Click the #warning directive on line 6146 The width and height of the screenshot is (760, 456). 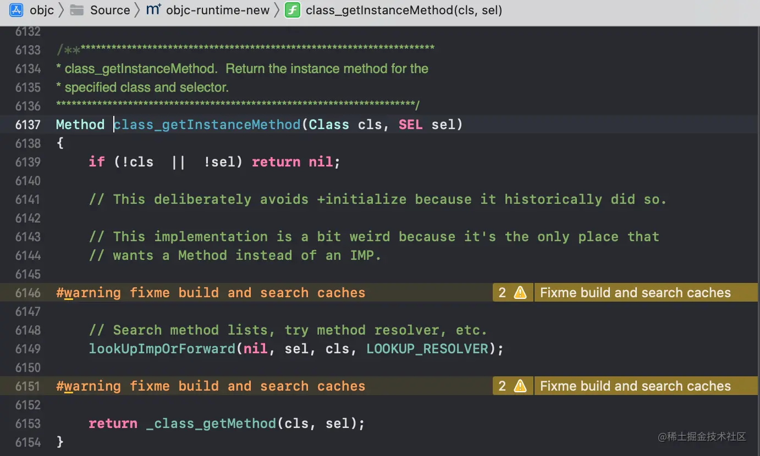tap(211, 293)
